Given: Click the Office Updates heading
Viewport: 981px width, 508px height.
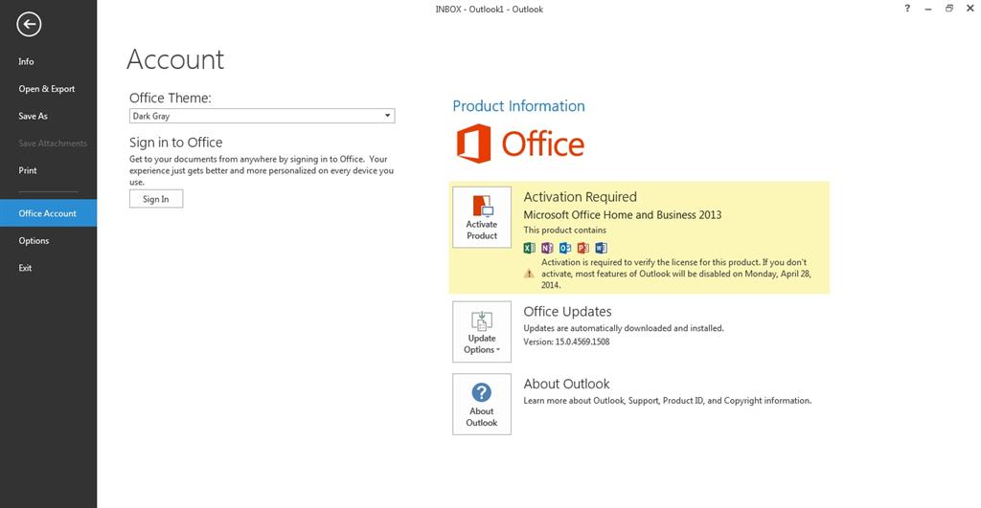Looking at the screenshot, I should 567,311.
